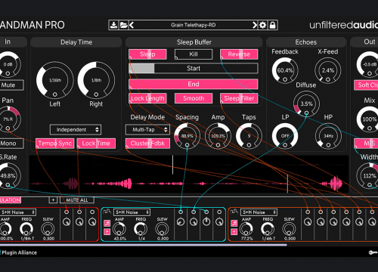Viewport: 378px width, 272px height.
Task: Click the Plugin Alliance key icon
Action: (373, 252)
